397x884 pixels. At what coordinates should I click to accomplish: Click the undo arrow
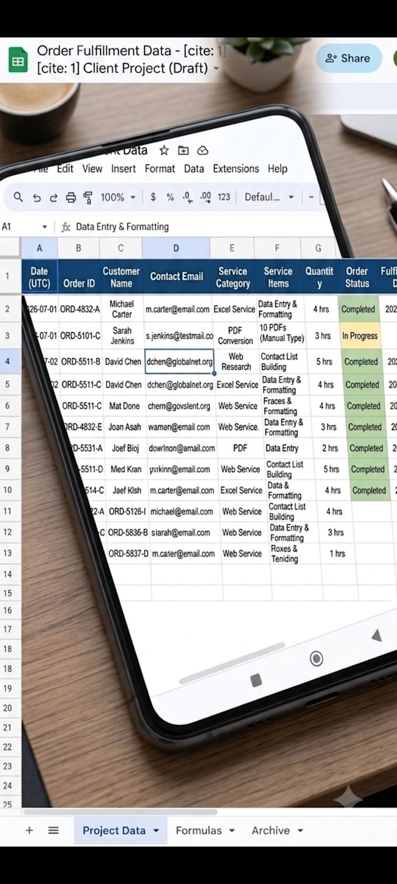click(x=37, y=198)
